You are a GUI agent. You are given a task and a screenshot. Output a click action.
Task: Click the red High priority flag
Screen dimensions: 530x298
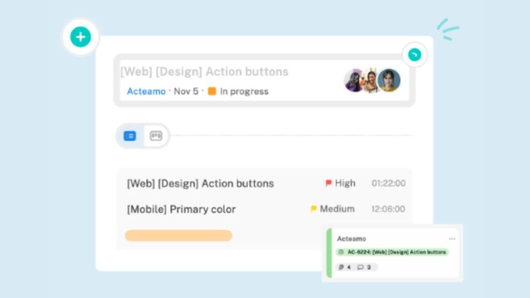(x=329, y=183)
